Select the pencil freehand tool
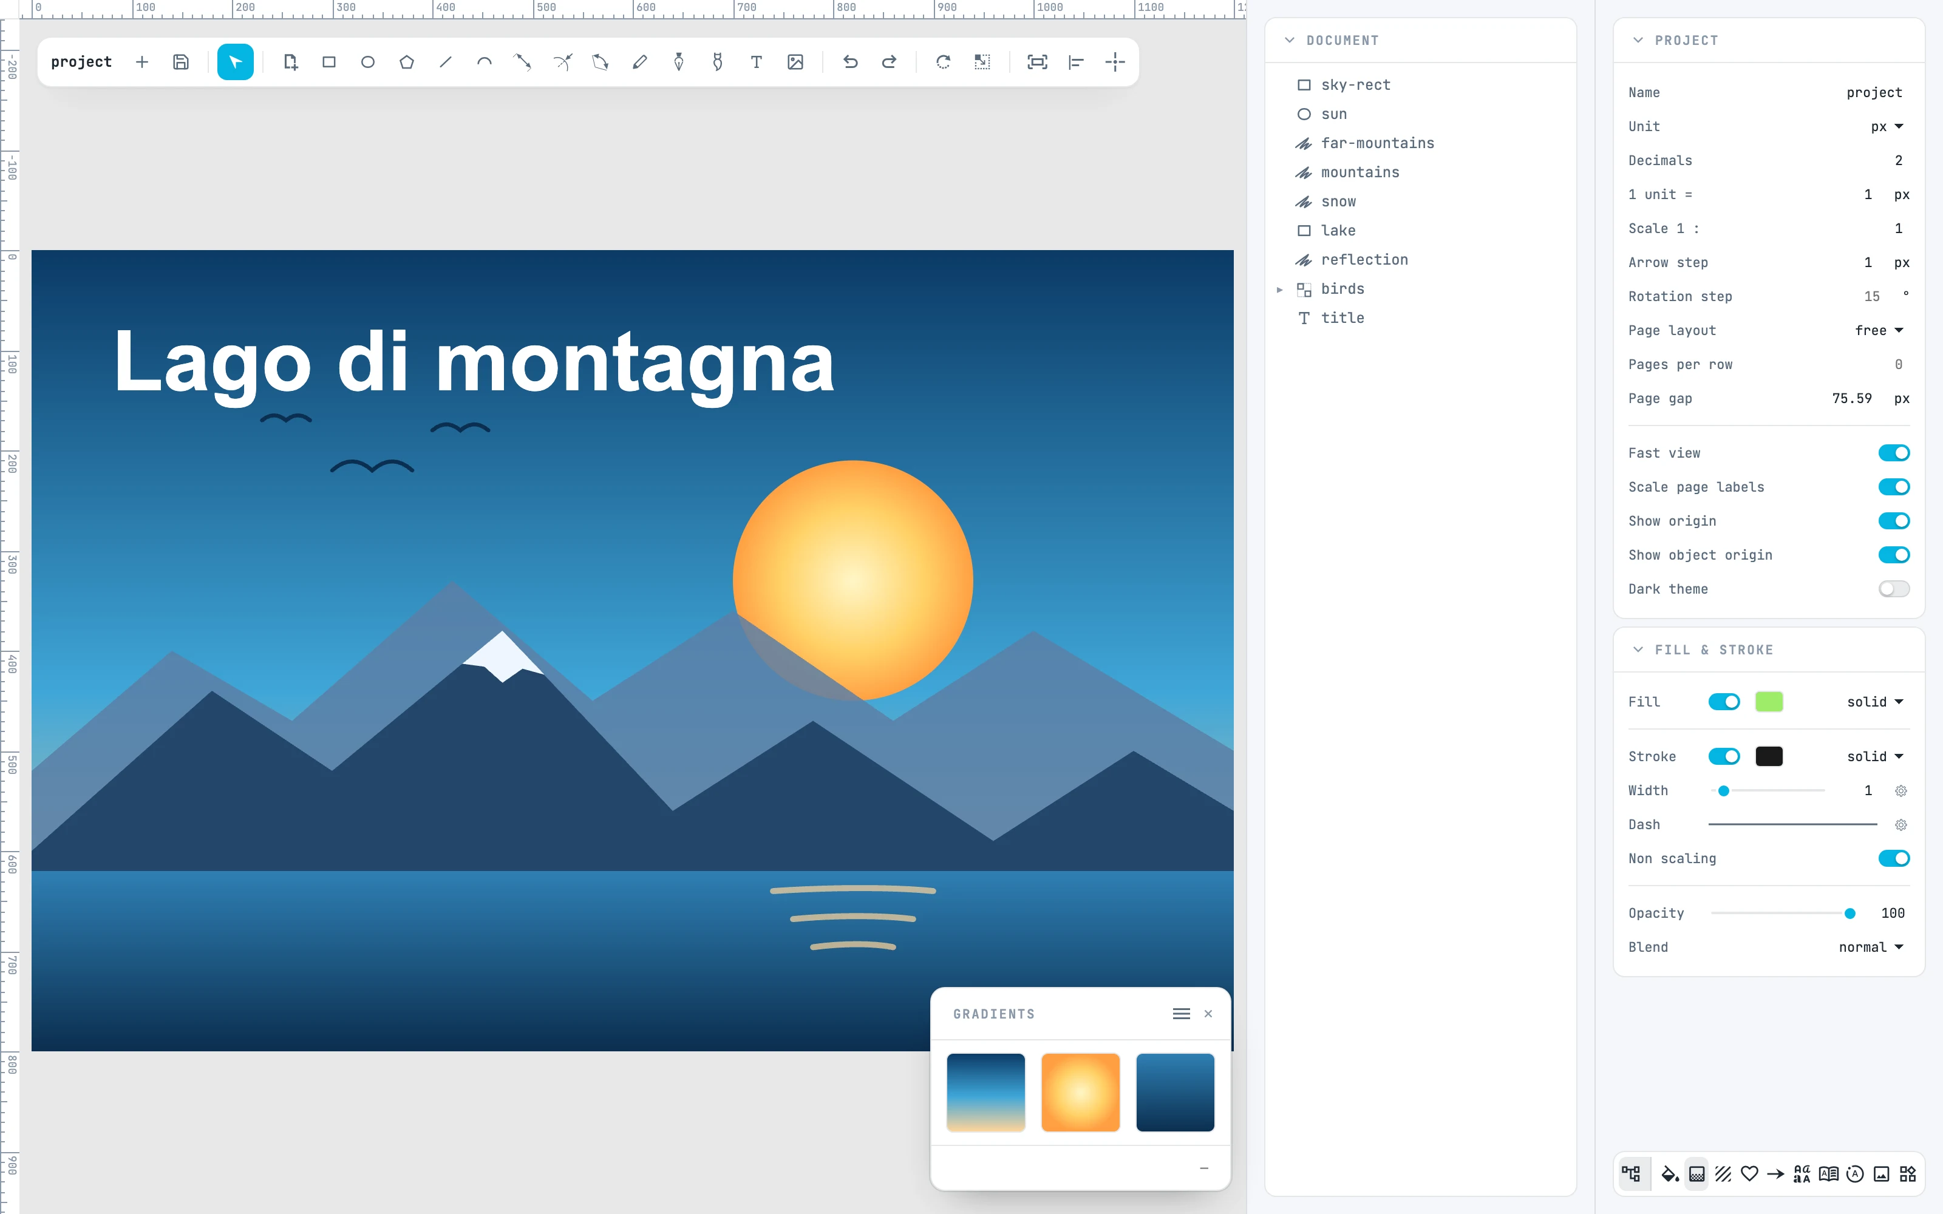1943x1214 pixels. (640, 62)
